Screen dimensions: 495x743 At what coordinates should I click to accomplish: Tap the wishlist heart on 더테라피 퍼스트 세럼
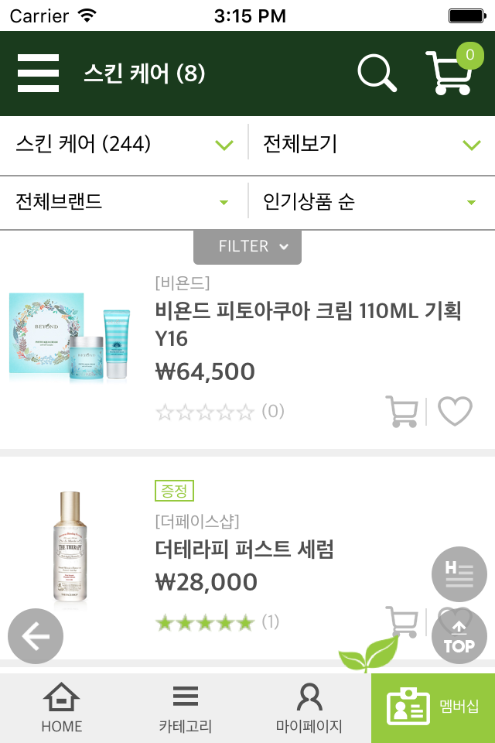pyautogui.click(x=455, y=621)
